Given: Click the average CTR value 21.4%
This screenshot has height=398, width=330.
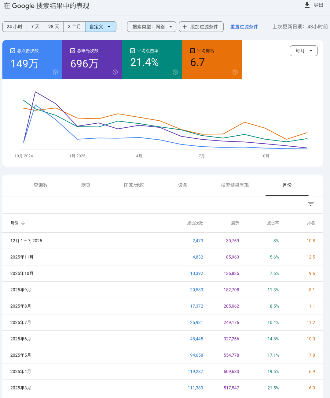Looking at the screenshot, I should coord(144,62).
